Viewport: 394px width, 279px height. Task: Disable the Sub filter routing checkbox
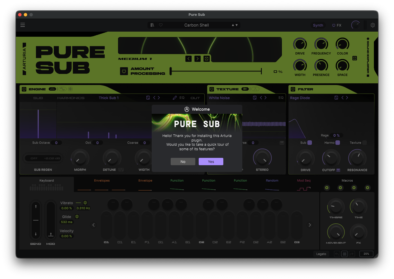(x=310, y=143)
